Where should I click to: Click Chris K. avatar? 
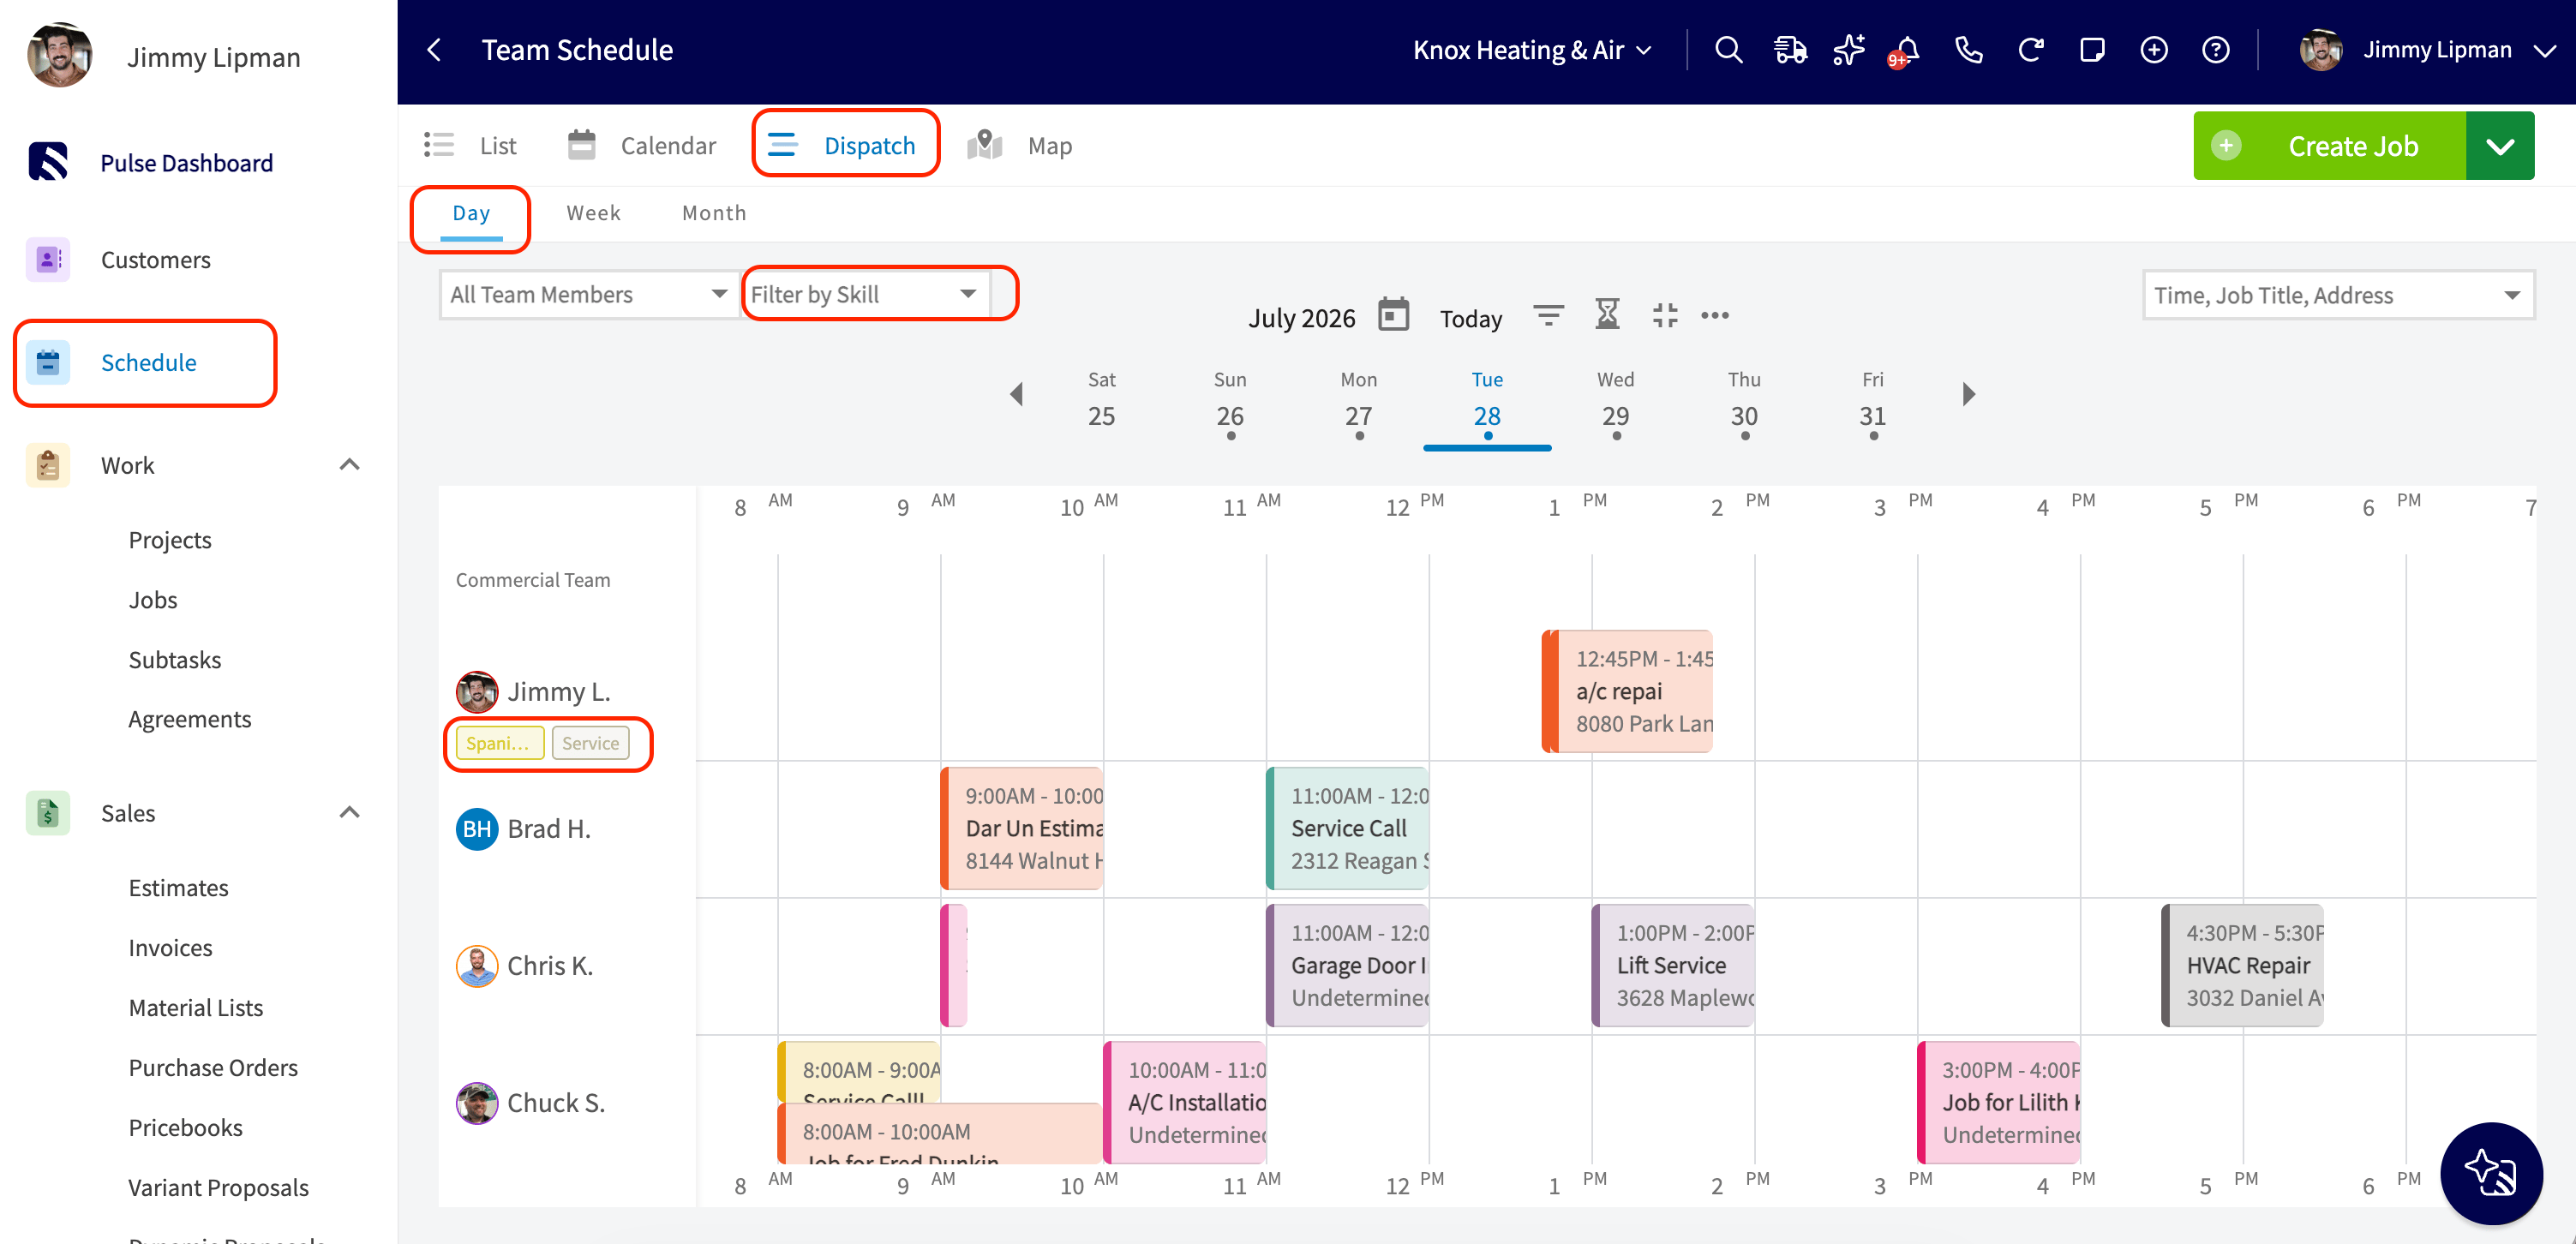[x=477, y=966]
